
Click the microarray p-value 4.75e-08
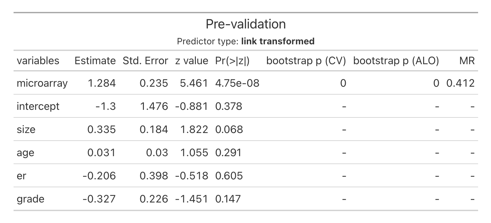click(237, 83)
